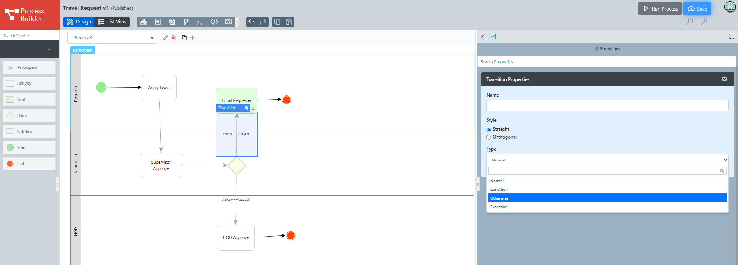Click the zoom in magnifier icon
Screen dimensions: 738x265
tap(704, 21)
